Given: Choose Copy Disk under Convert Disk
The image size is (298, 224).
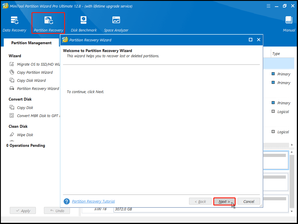Looking at the screenshot, I should (x=25, y=108).
